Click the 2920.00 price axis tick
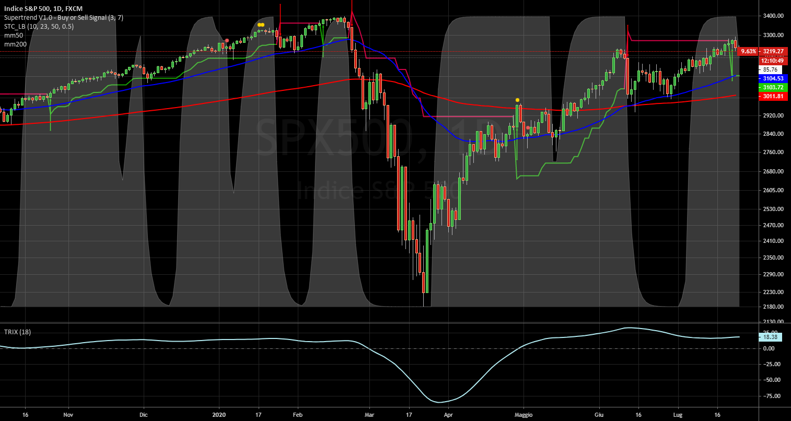 pyautogui.click(x=773, y=115)
